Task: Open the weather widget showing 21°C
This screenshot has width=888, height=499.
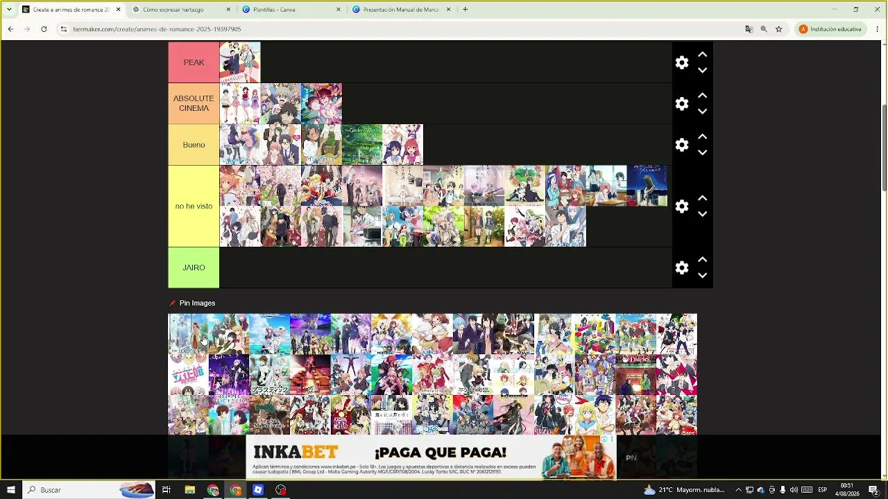Action: [x=684, y=490]
